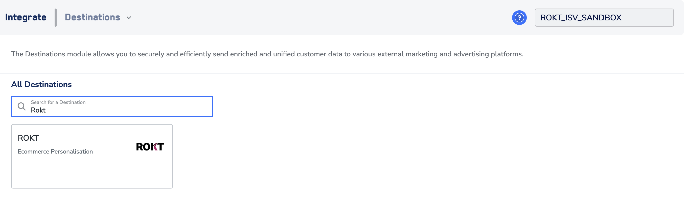Focus the Search for a Destination field

112,106
